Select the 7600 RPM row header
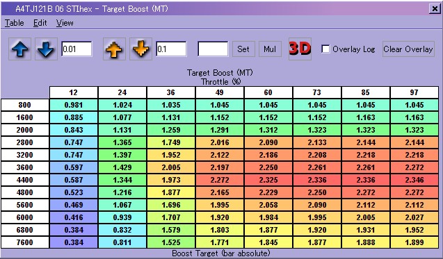Viewport: 443px width, 259px height. [x=25, y=242]
